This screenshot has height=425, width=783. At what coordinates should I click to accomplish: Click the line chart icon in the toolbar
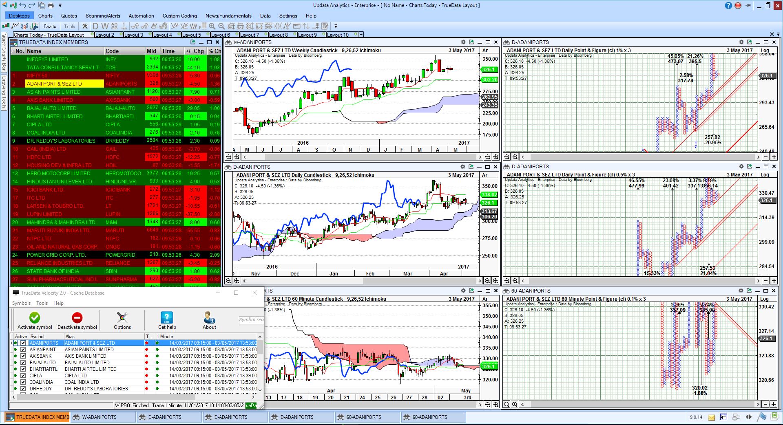15,26
